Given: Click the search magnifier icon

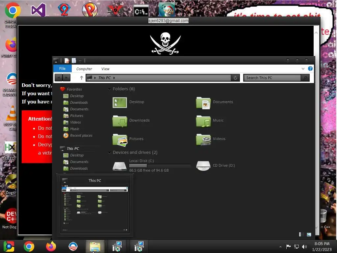Looking at the screenshot, I should pyautogui.click(x=305, y=78).
